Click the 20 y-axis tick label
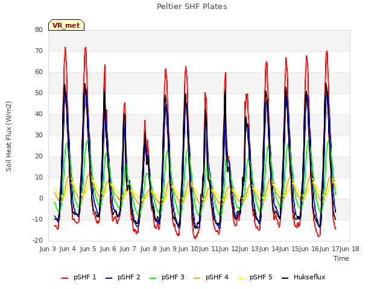The image size is (386, 289). [39, 157]
